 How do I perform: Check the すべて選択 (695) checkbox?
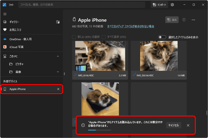pos(104,37)
